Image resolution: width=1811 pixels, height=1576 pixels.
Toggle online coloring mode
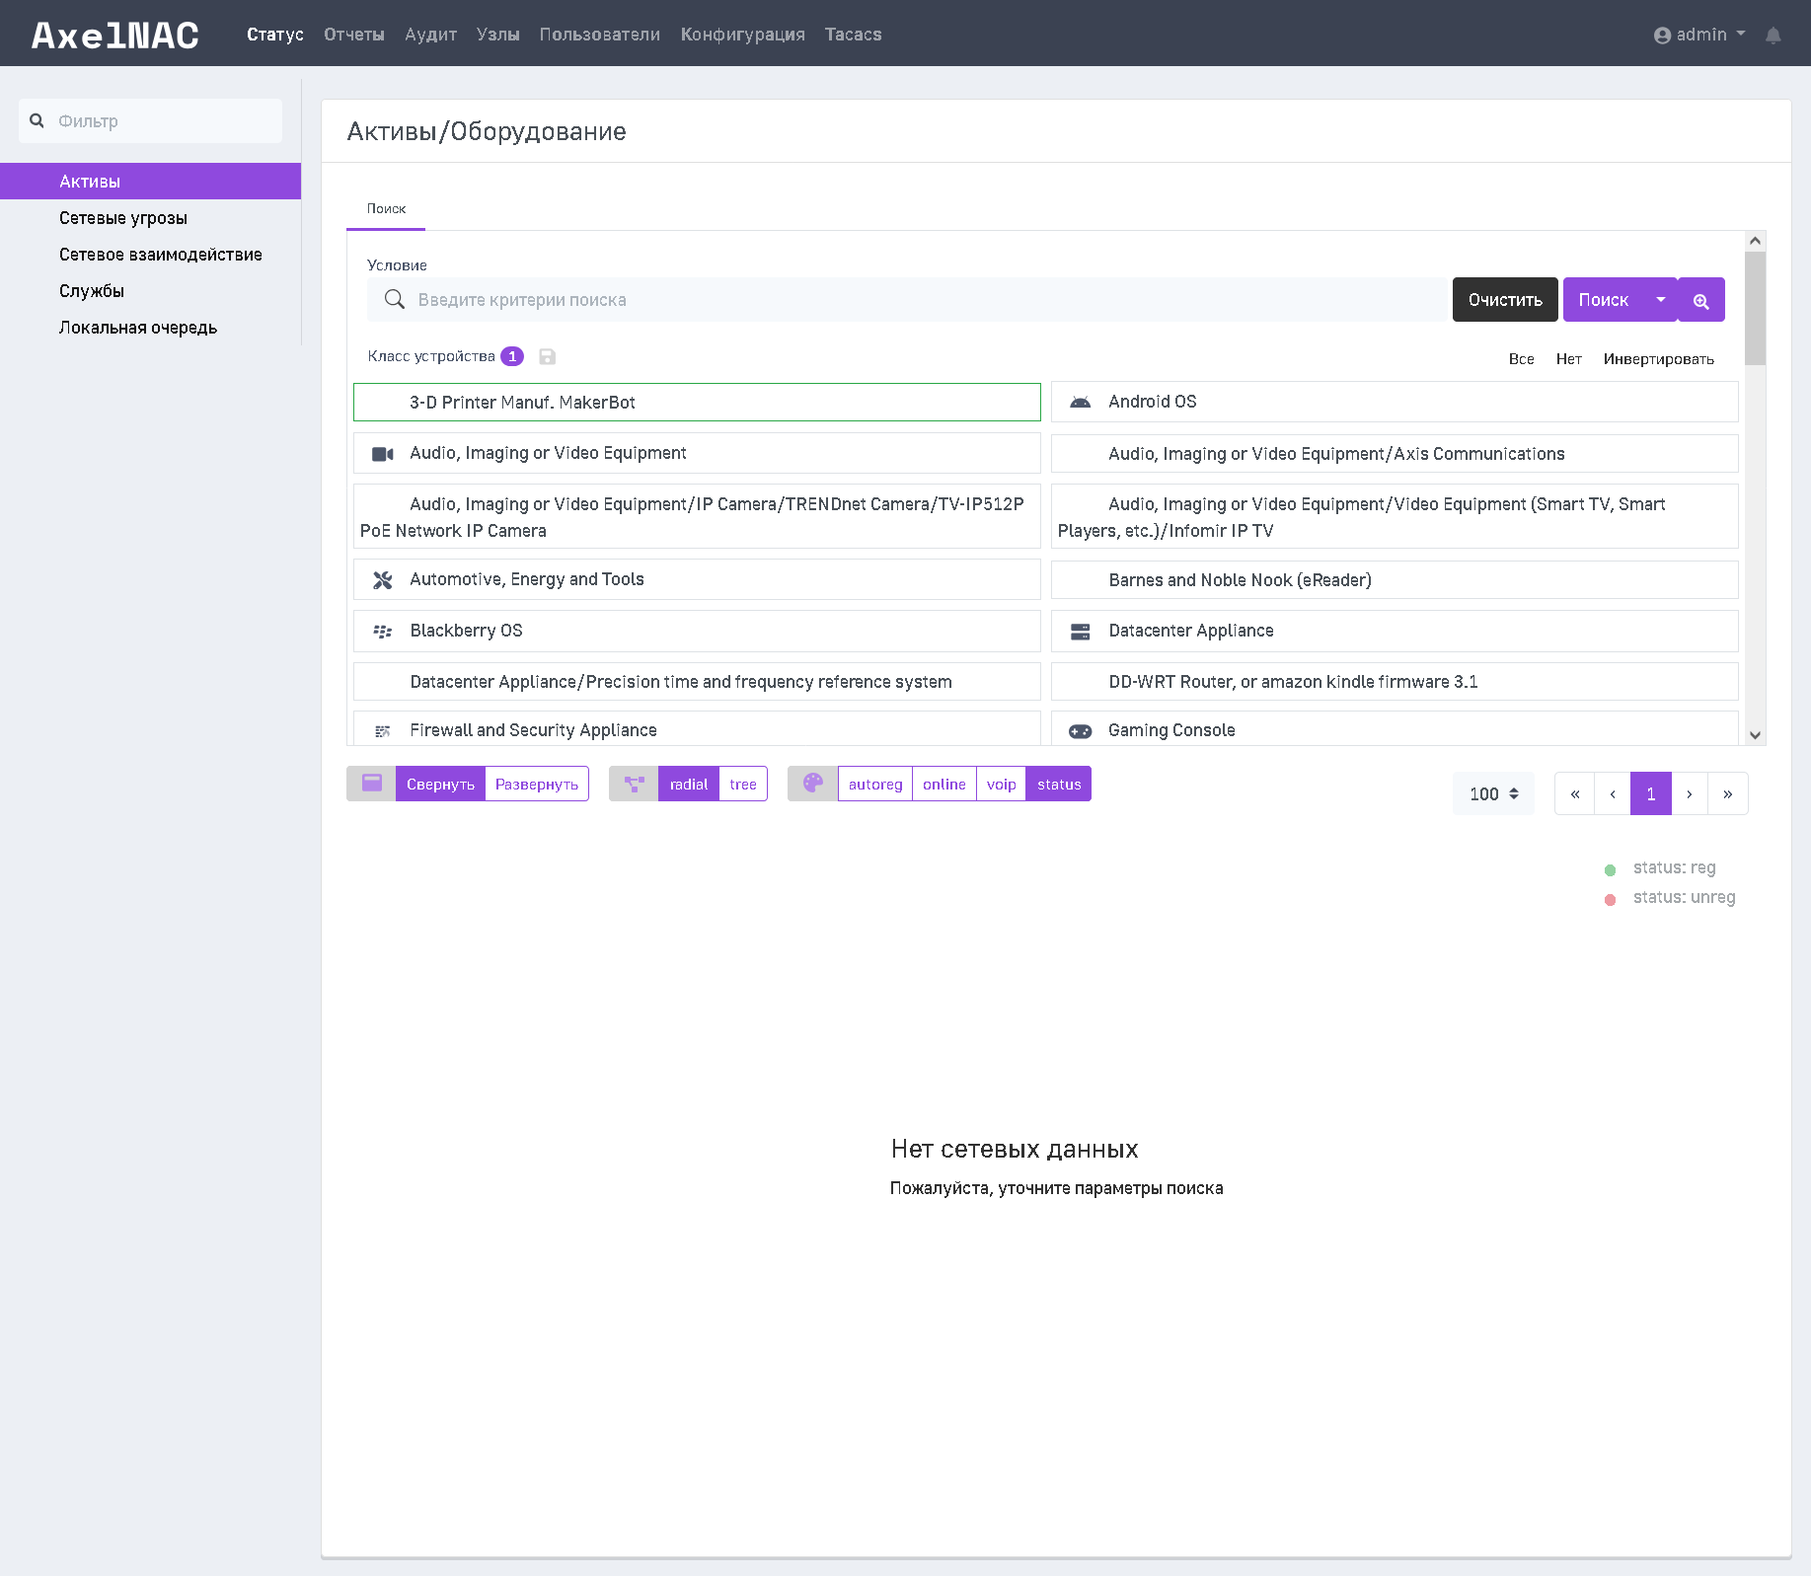[943, 784]
